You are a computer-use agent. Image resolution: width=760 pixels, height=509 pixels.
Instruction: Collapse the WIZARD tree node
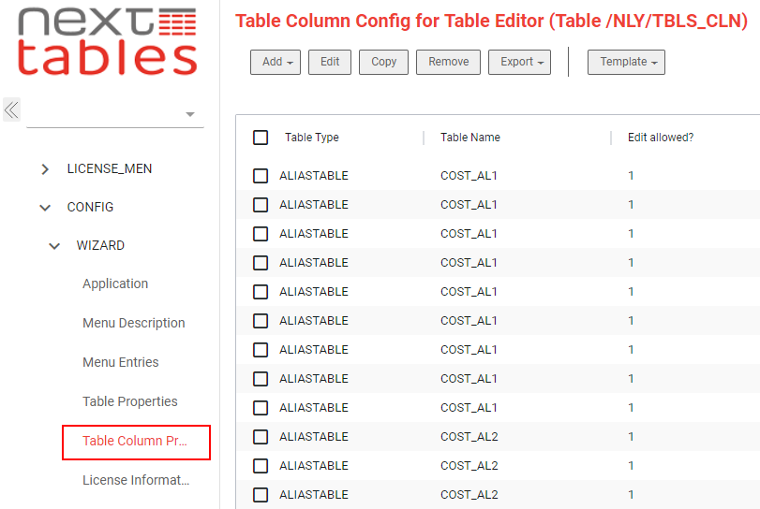(54, 246)
